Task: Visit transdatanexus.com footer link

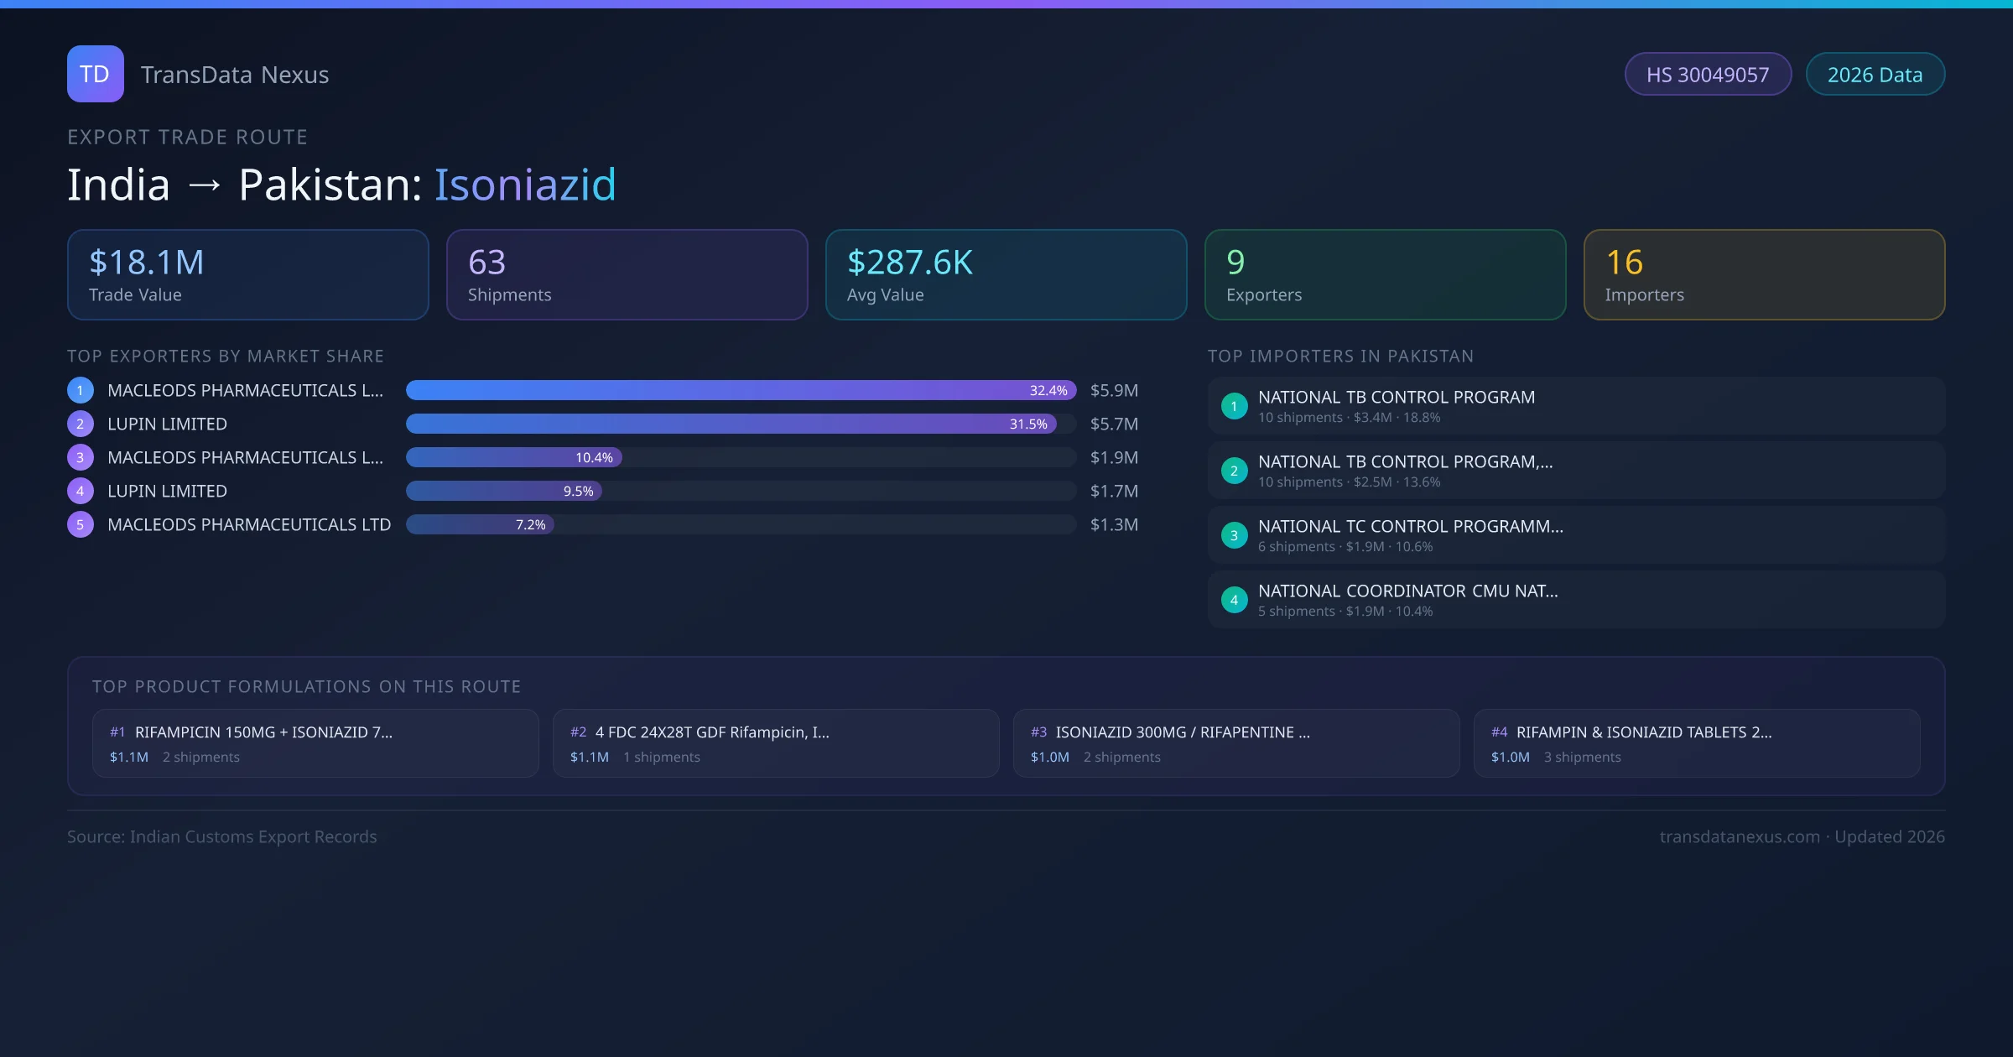Action: pos(1740,836)
